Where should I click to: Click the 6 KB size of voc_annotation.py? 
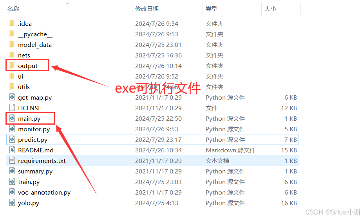[x=291, y=193]
